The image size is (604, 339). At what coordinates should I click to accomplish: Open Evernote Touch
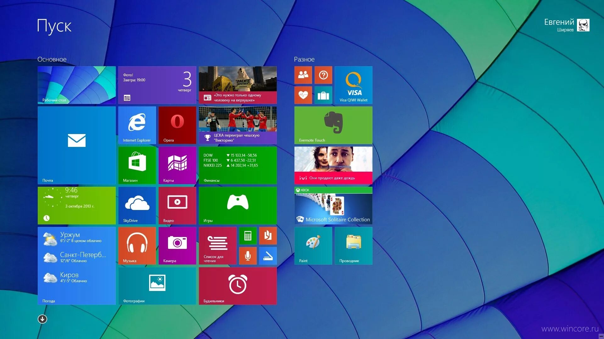click(x=333, y=125)
